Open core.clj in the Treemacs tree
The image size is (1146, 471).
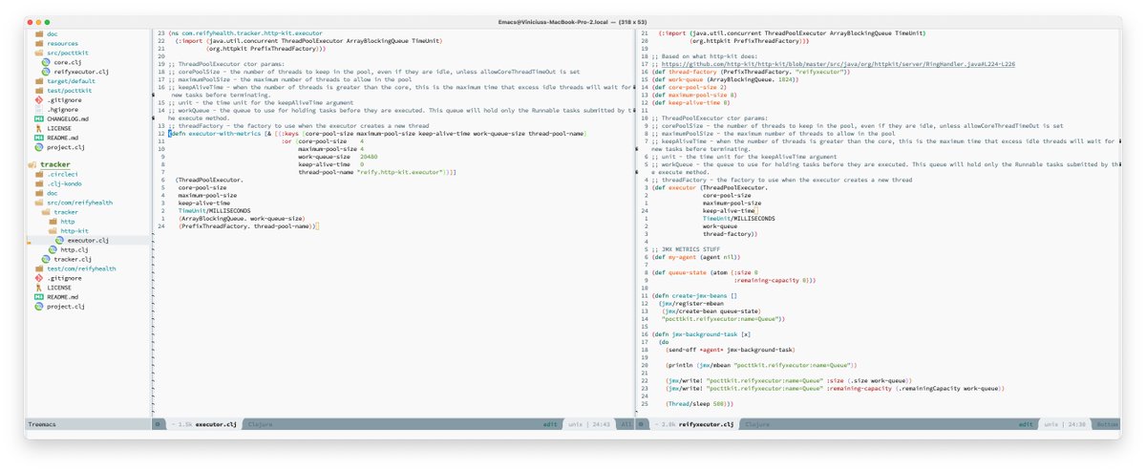click(68, 62)
